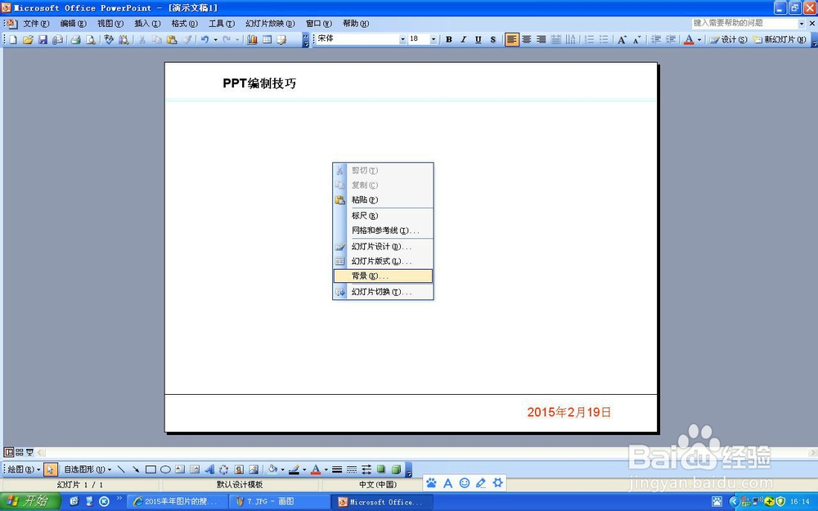Viewport: 818px width, 511px height.
Task: Toggle Align Left
Action: click(512, 39)
